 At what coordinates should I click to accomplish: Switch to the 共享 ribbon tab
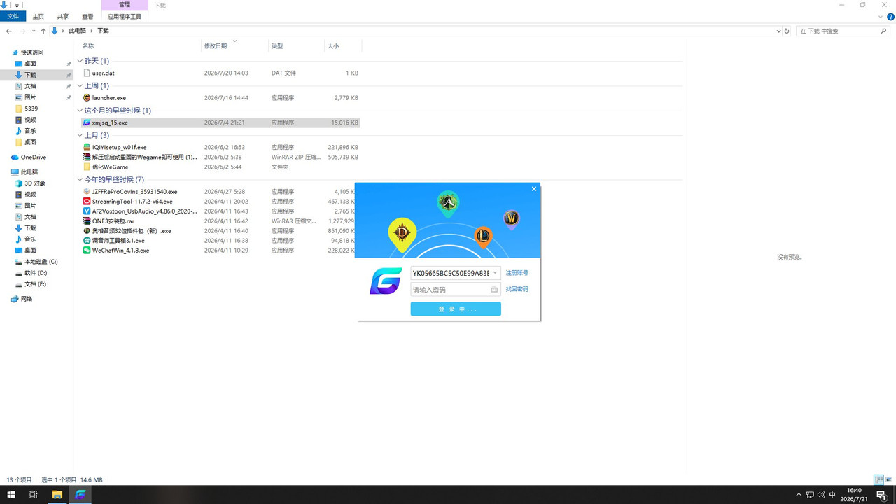point(63,16)
